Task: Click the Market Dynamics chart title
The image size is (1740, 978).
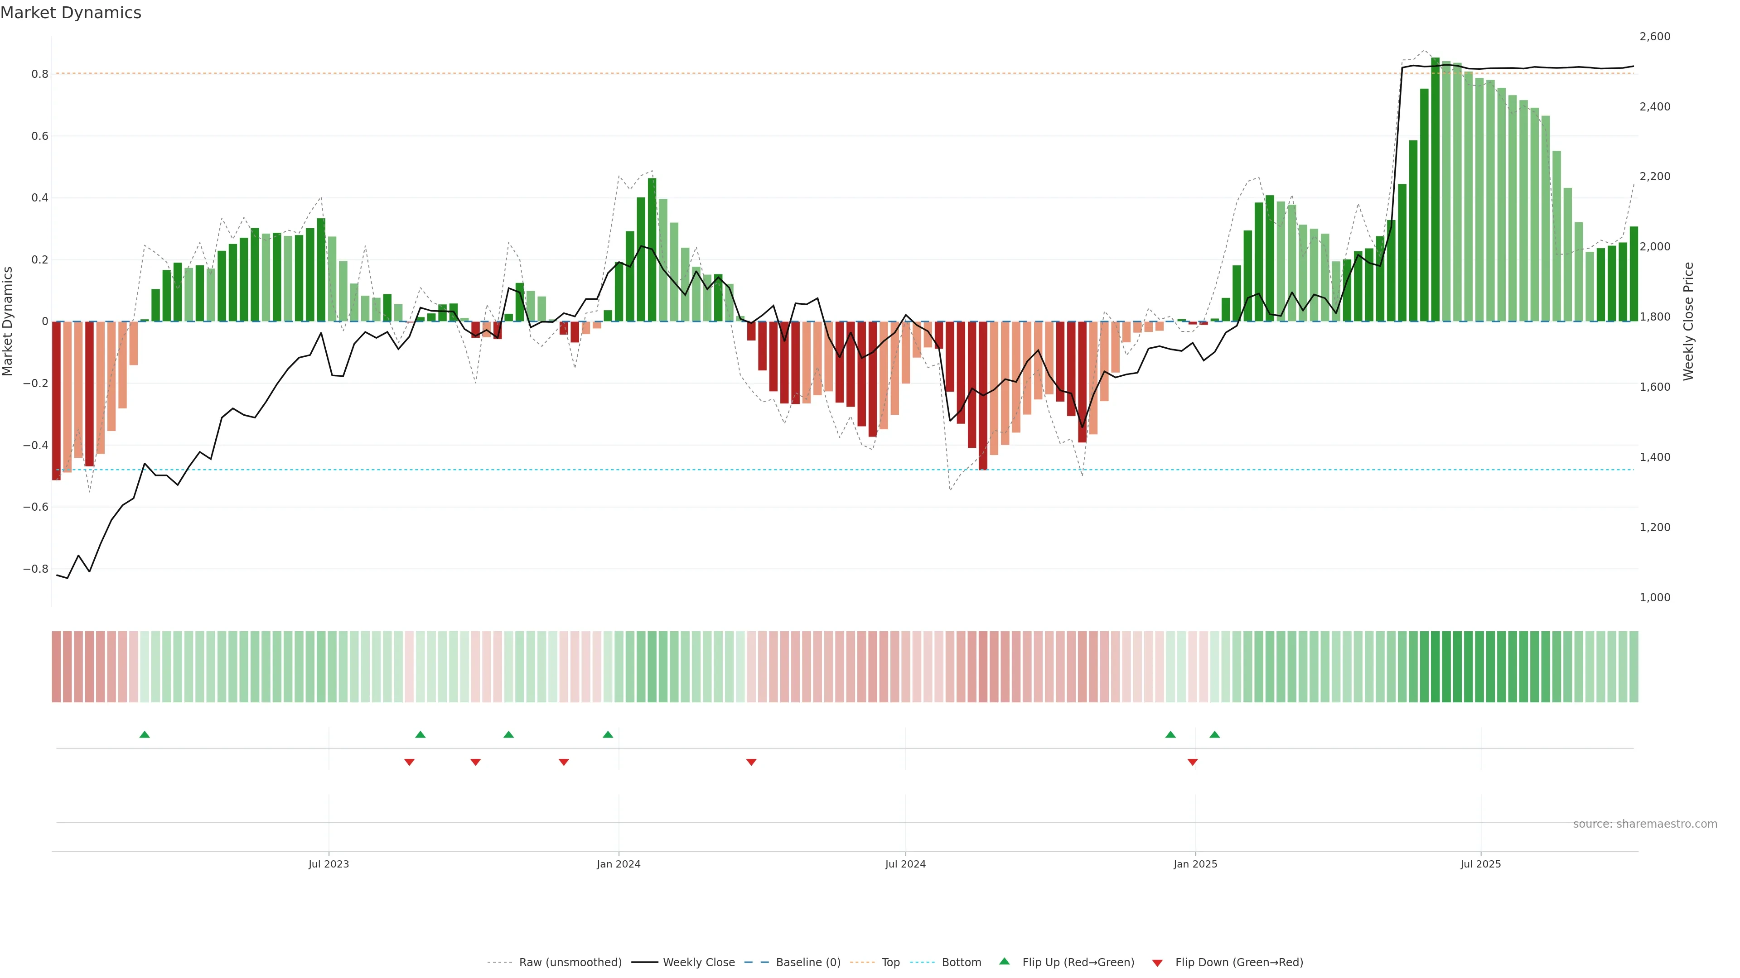Action: point(71,13)
